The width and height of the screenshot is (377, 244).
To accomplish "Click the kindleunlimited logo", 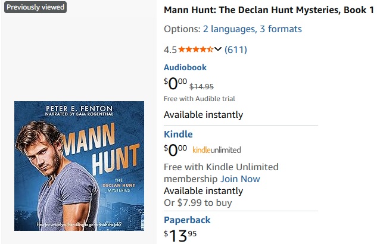I will click(x=216, y=150).
